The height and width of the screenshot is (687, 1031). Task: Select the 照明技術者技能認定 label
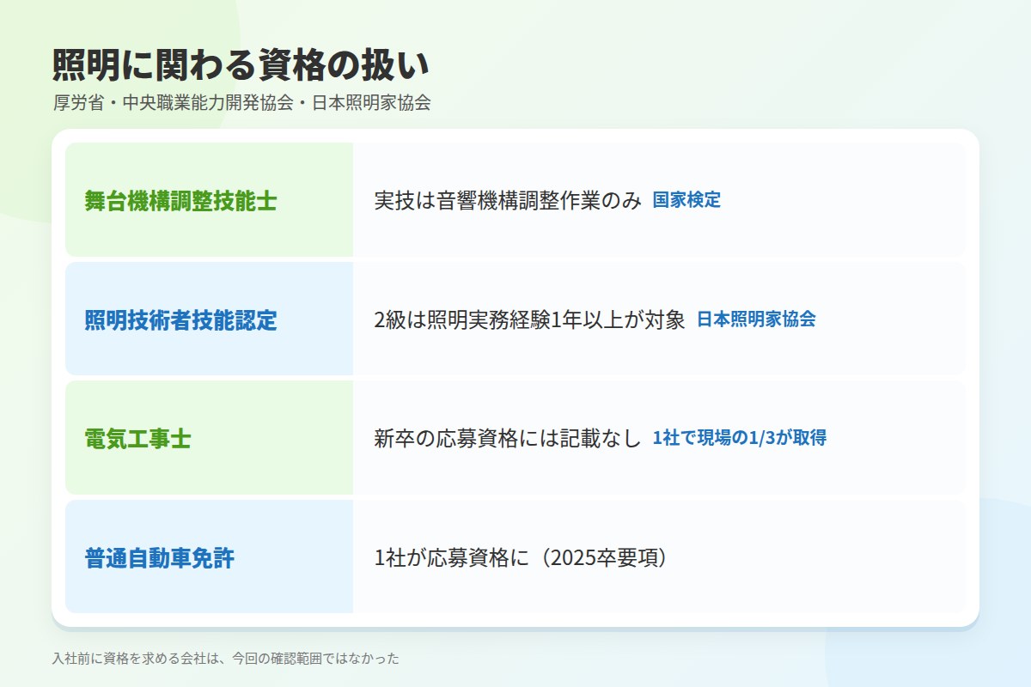click(180, 320)
